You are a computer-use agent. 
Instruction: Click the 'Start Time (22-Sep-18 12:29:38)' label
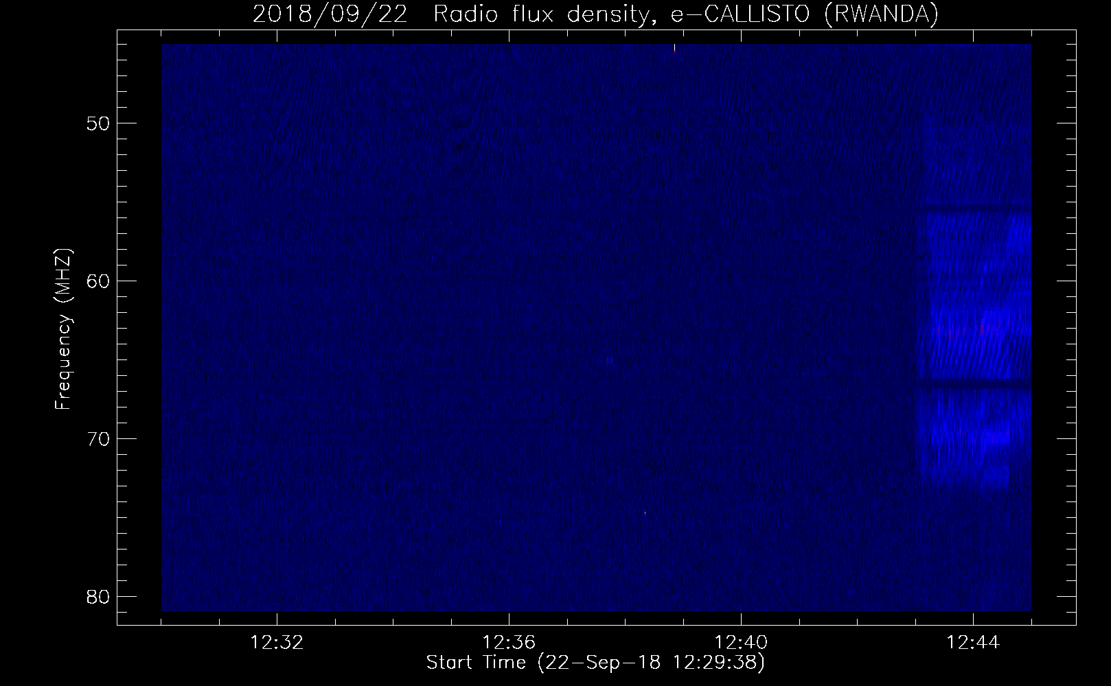point(595,663)
